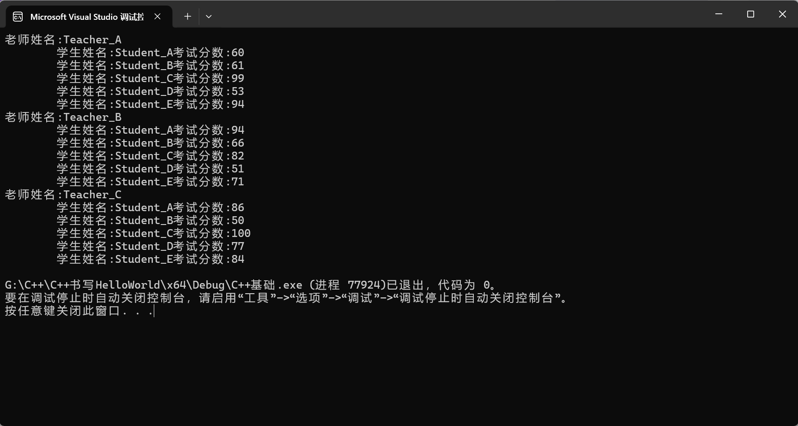Click empty title bar area beside tabs
The width and height of the screenshot is (798, 426).
[x=457, y=15]
